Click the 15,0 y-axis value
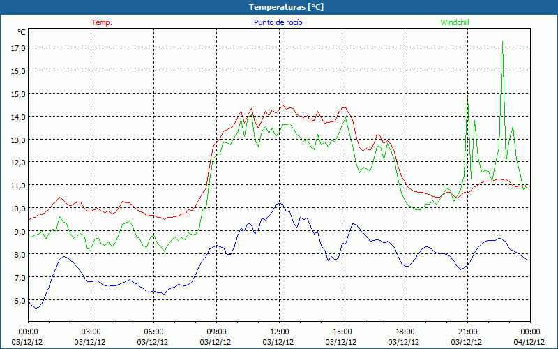 tap(18, 94)
